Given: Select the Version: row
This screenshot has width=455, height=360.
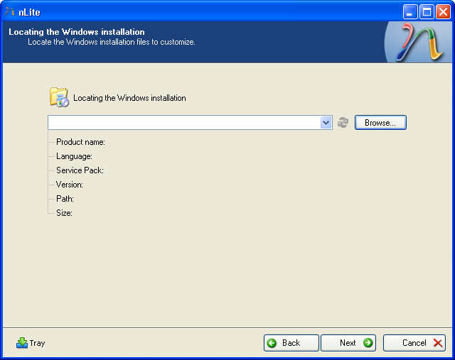Looking at the screenshot, I should 70,185.
